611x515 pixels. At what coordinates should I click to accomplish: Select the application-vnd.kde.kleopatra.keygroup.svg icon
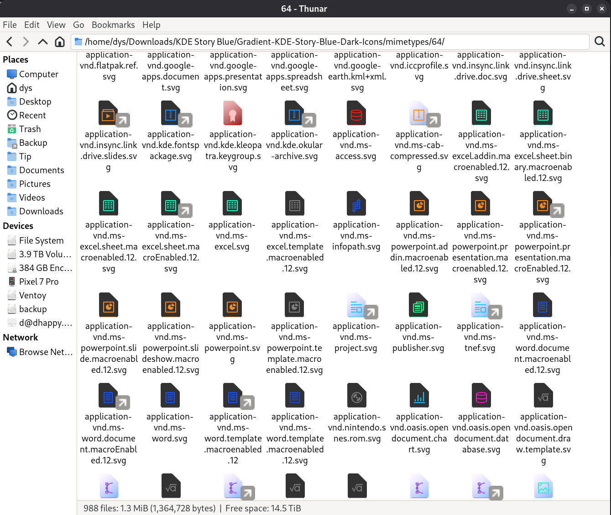232,113
